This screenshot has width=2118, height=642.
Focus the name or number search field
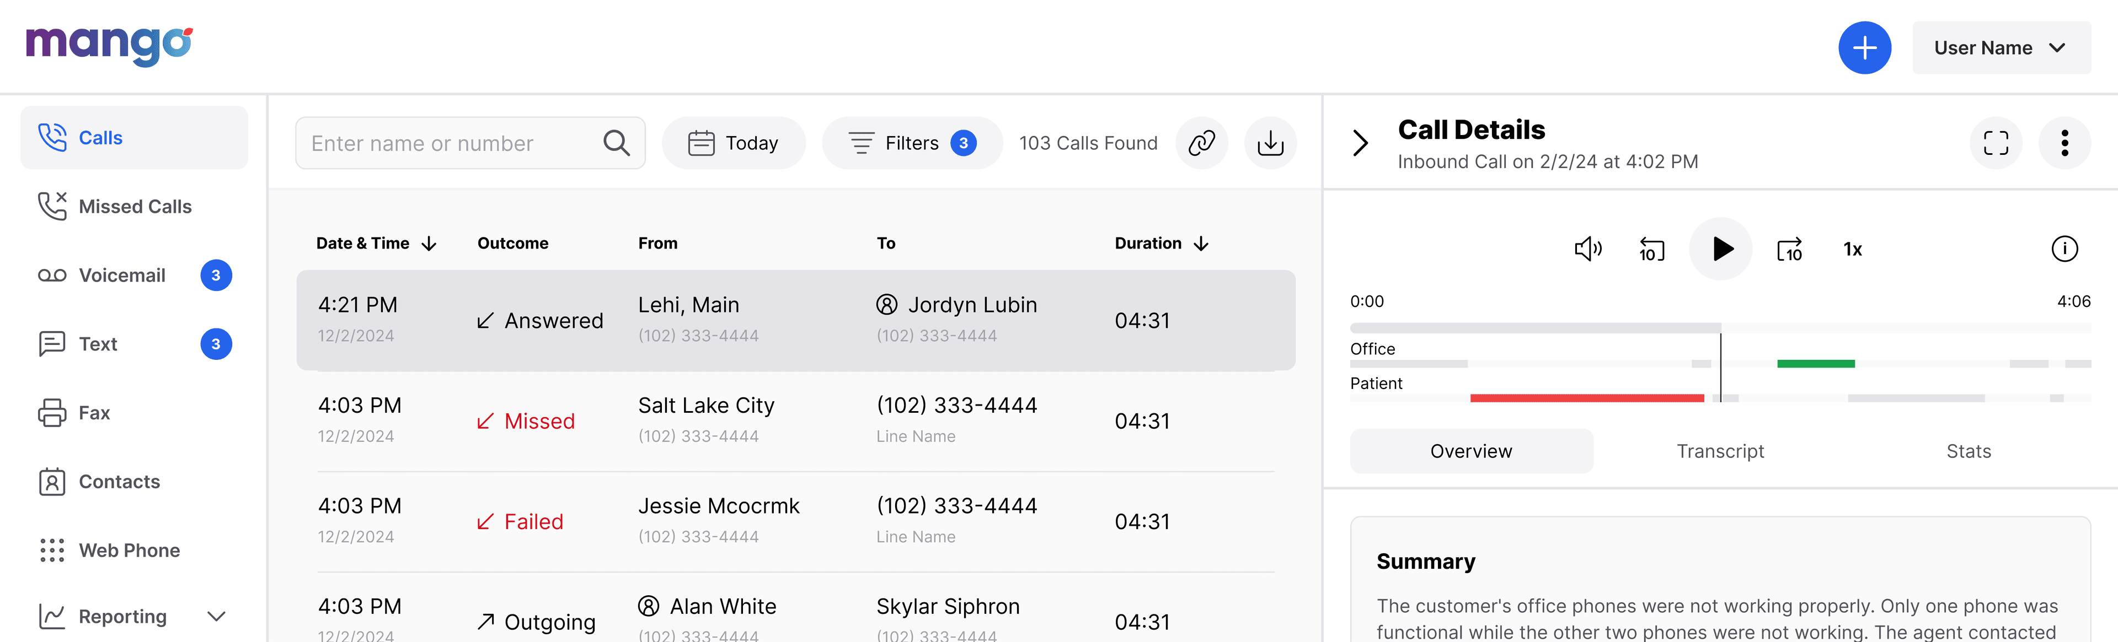(469, 143)
